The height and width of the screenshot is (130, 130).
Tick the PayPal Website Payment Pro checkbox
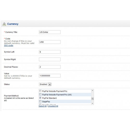40,91
